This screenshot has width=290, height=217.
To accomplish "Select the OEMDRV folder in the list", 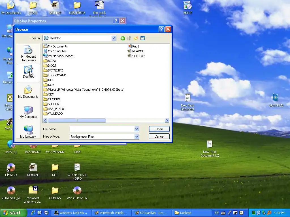I will [52, 99].
